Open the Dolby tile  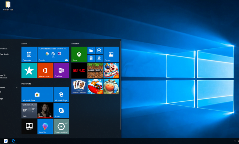coord(29,127)
